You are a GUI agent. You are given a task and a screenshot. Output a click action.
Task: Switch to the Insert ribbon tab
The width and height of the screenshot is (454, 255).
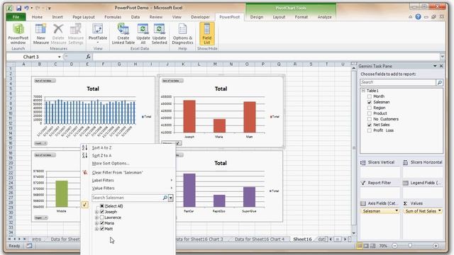point(57,17)
